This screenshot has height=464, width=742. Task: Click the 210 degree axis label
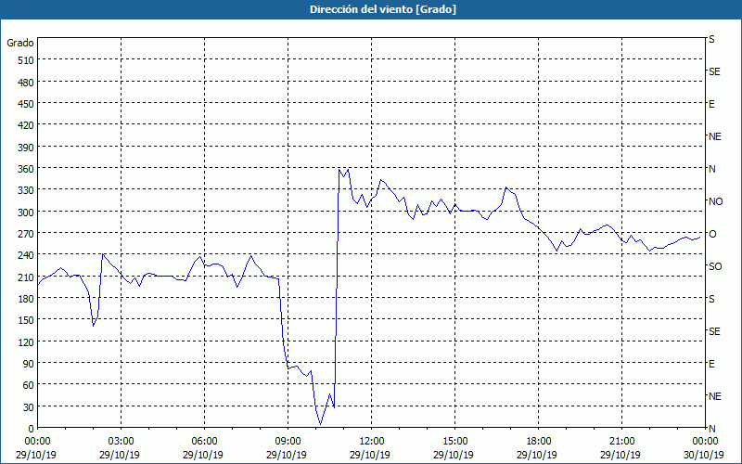point(27,277)
